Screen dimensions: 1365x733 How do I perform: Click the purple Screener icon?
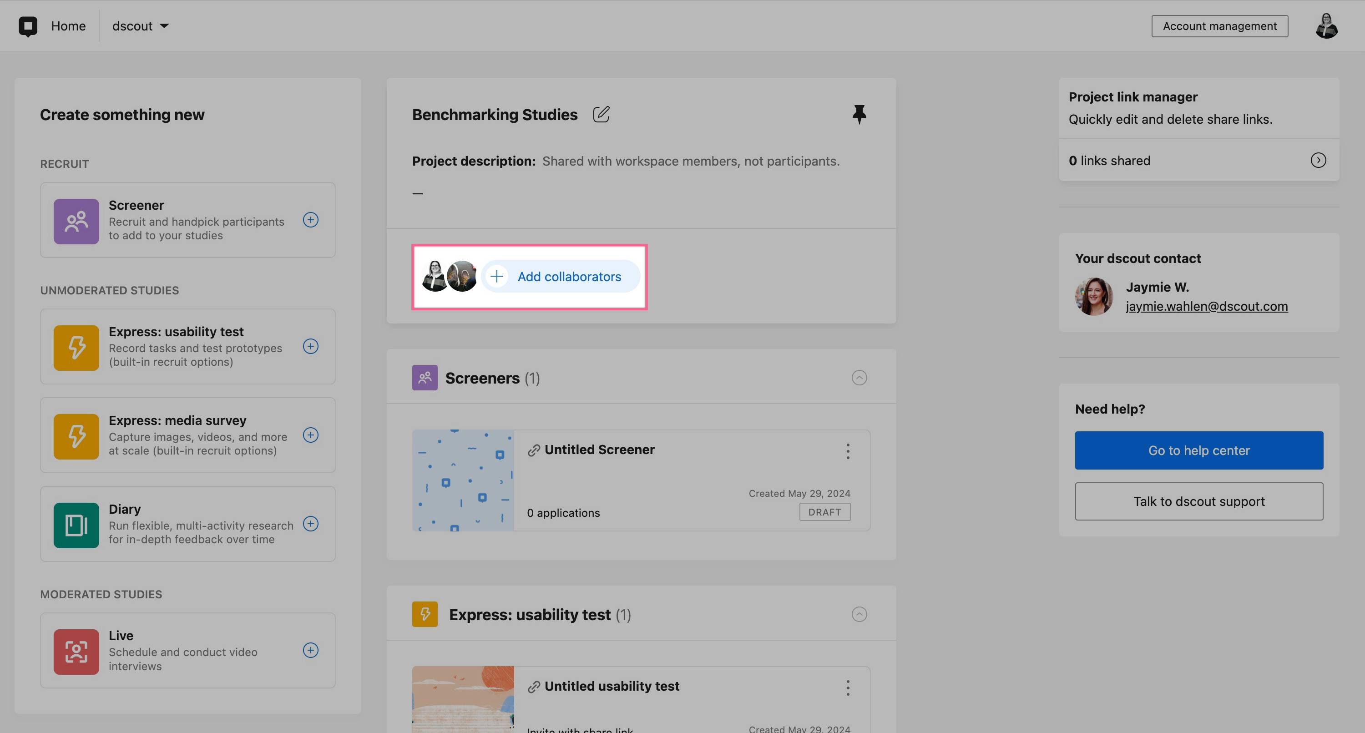pos(76,222)
